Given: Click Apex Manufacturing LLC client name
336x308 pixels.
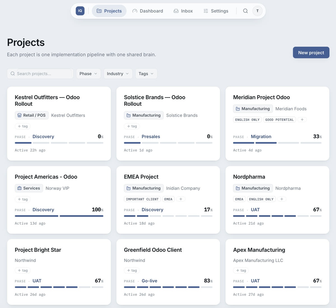Looking at the screenshot, I should point(258,260).
